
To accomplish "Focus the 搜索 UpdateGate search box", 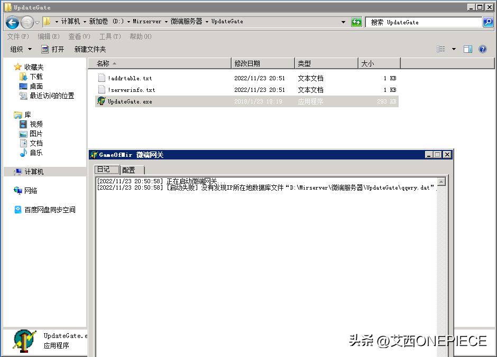I will point(424,22).
